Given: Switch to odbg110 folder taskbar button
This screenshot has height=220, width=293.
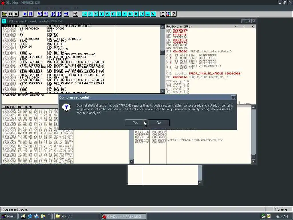Looking at the screenshot, I should click(77, 216).
